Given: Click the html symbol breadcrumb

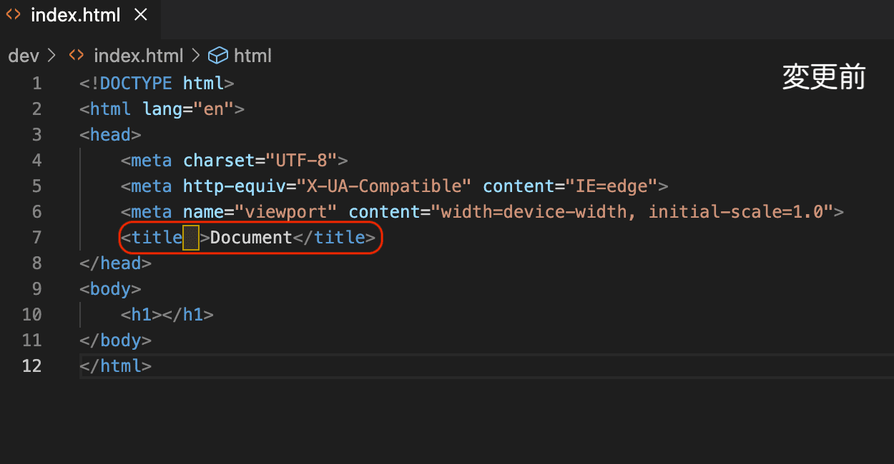Looking at the screenshot, I should pyautogui.click(x=252, y=56).
